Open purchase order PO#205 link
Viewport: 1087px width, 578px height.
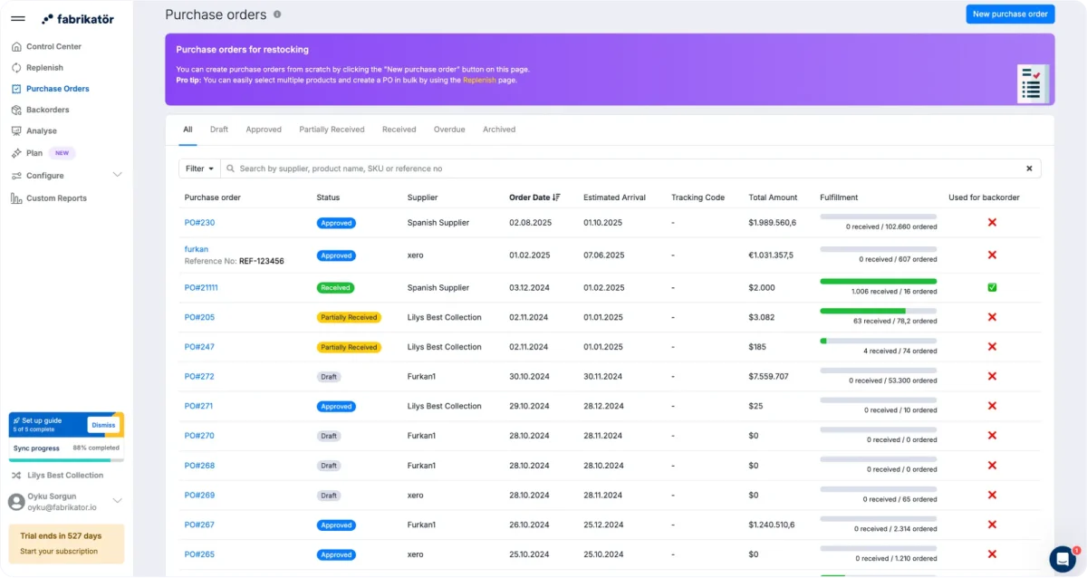click(x=199, y=317)
